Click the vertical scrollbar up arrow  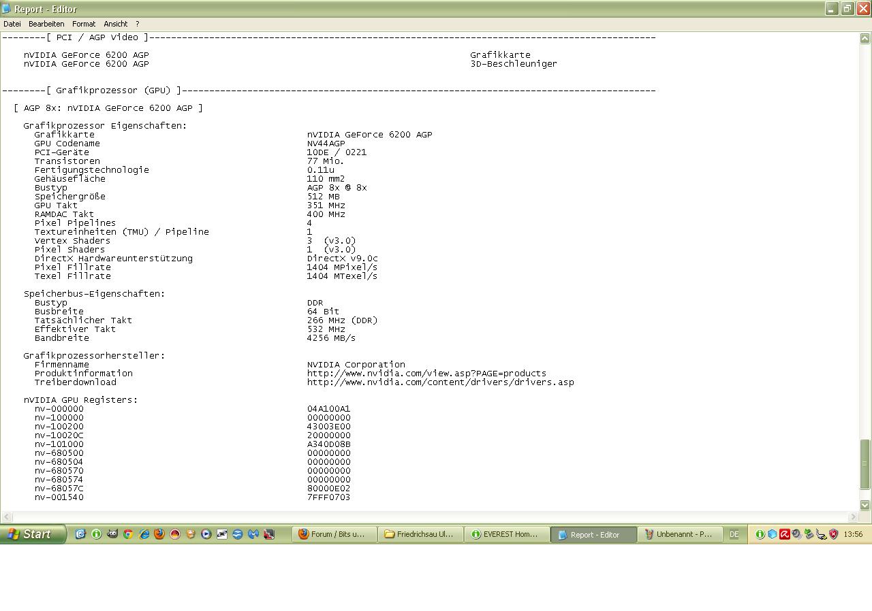[x=865, y=39]
